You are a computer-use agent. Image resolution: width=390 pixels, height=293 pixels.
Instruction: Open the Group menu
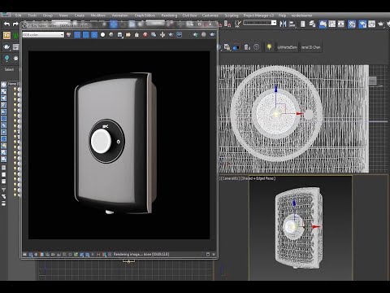click(48, 15)
